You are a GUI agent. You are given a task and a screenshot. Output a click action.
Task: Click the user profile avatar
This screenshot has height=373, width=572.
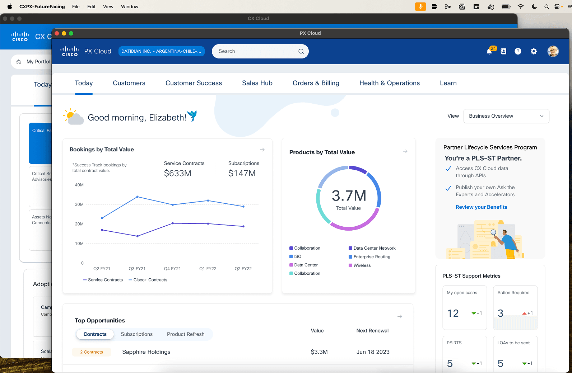553,51
